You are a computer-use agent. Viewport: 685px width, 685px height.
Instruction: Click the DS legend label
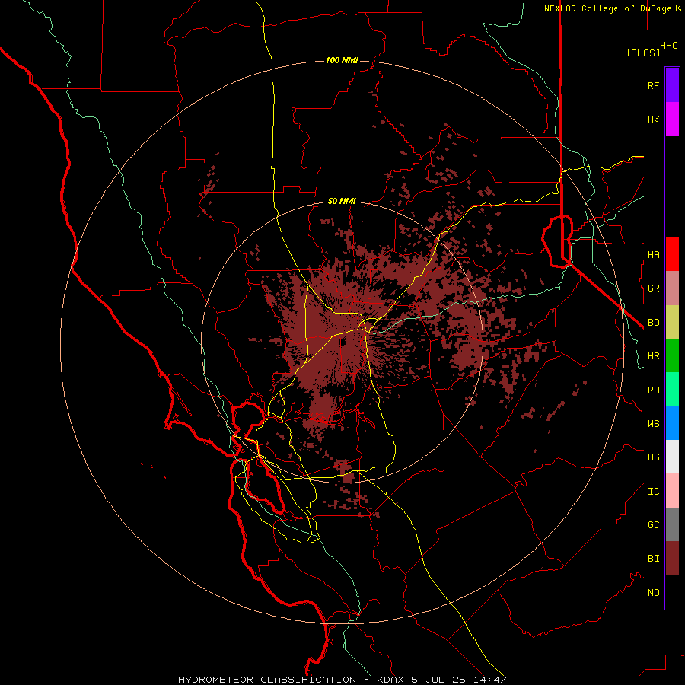(x=654, y=457)
